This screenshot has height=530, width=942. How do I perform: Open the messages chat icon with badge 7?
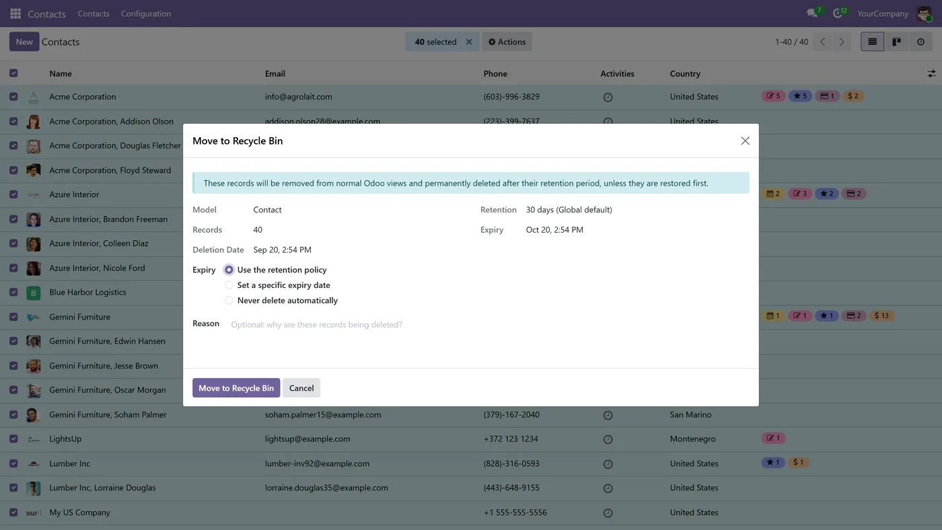pyautogui.click(x=813, y=13)
